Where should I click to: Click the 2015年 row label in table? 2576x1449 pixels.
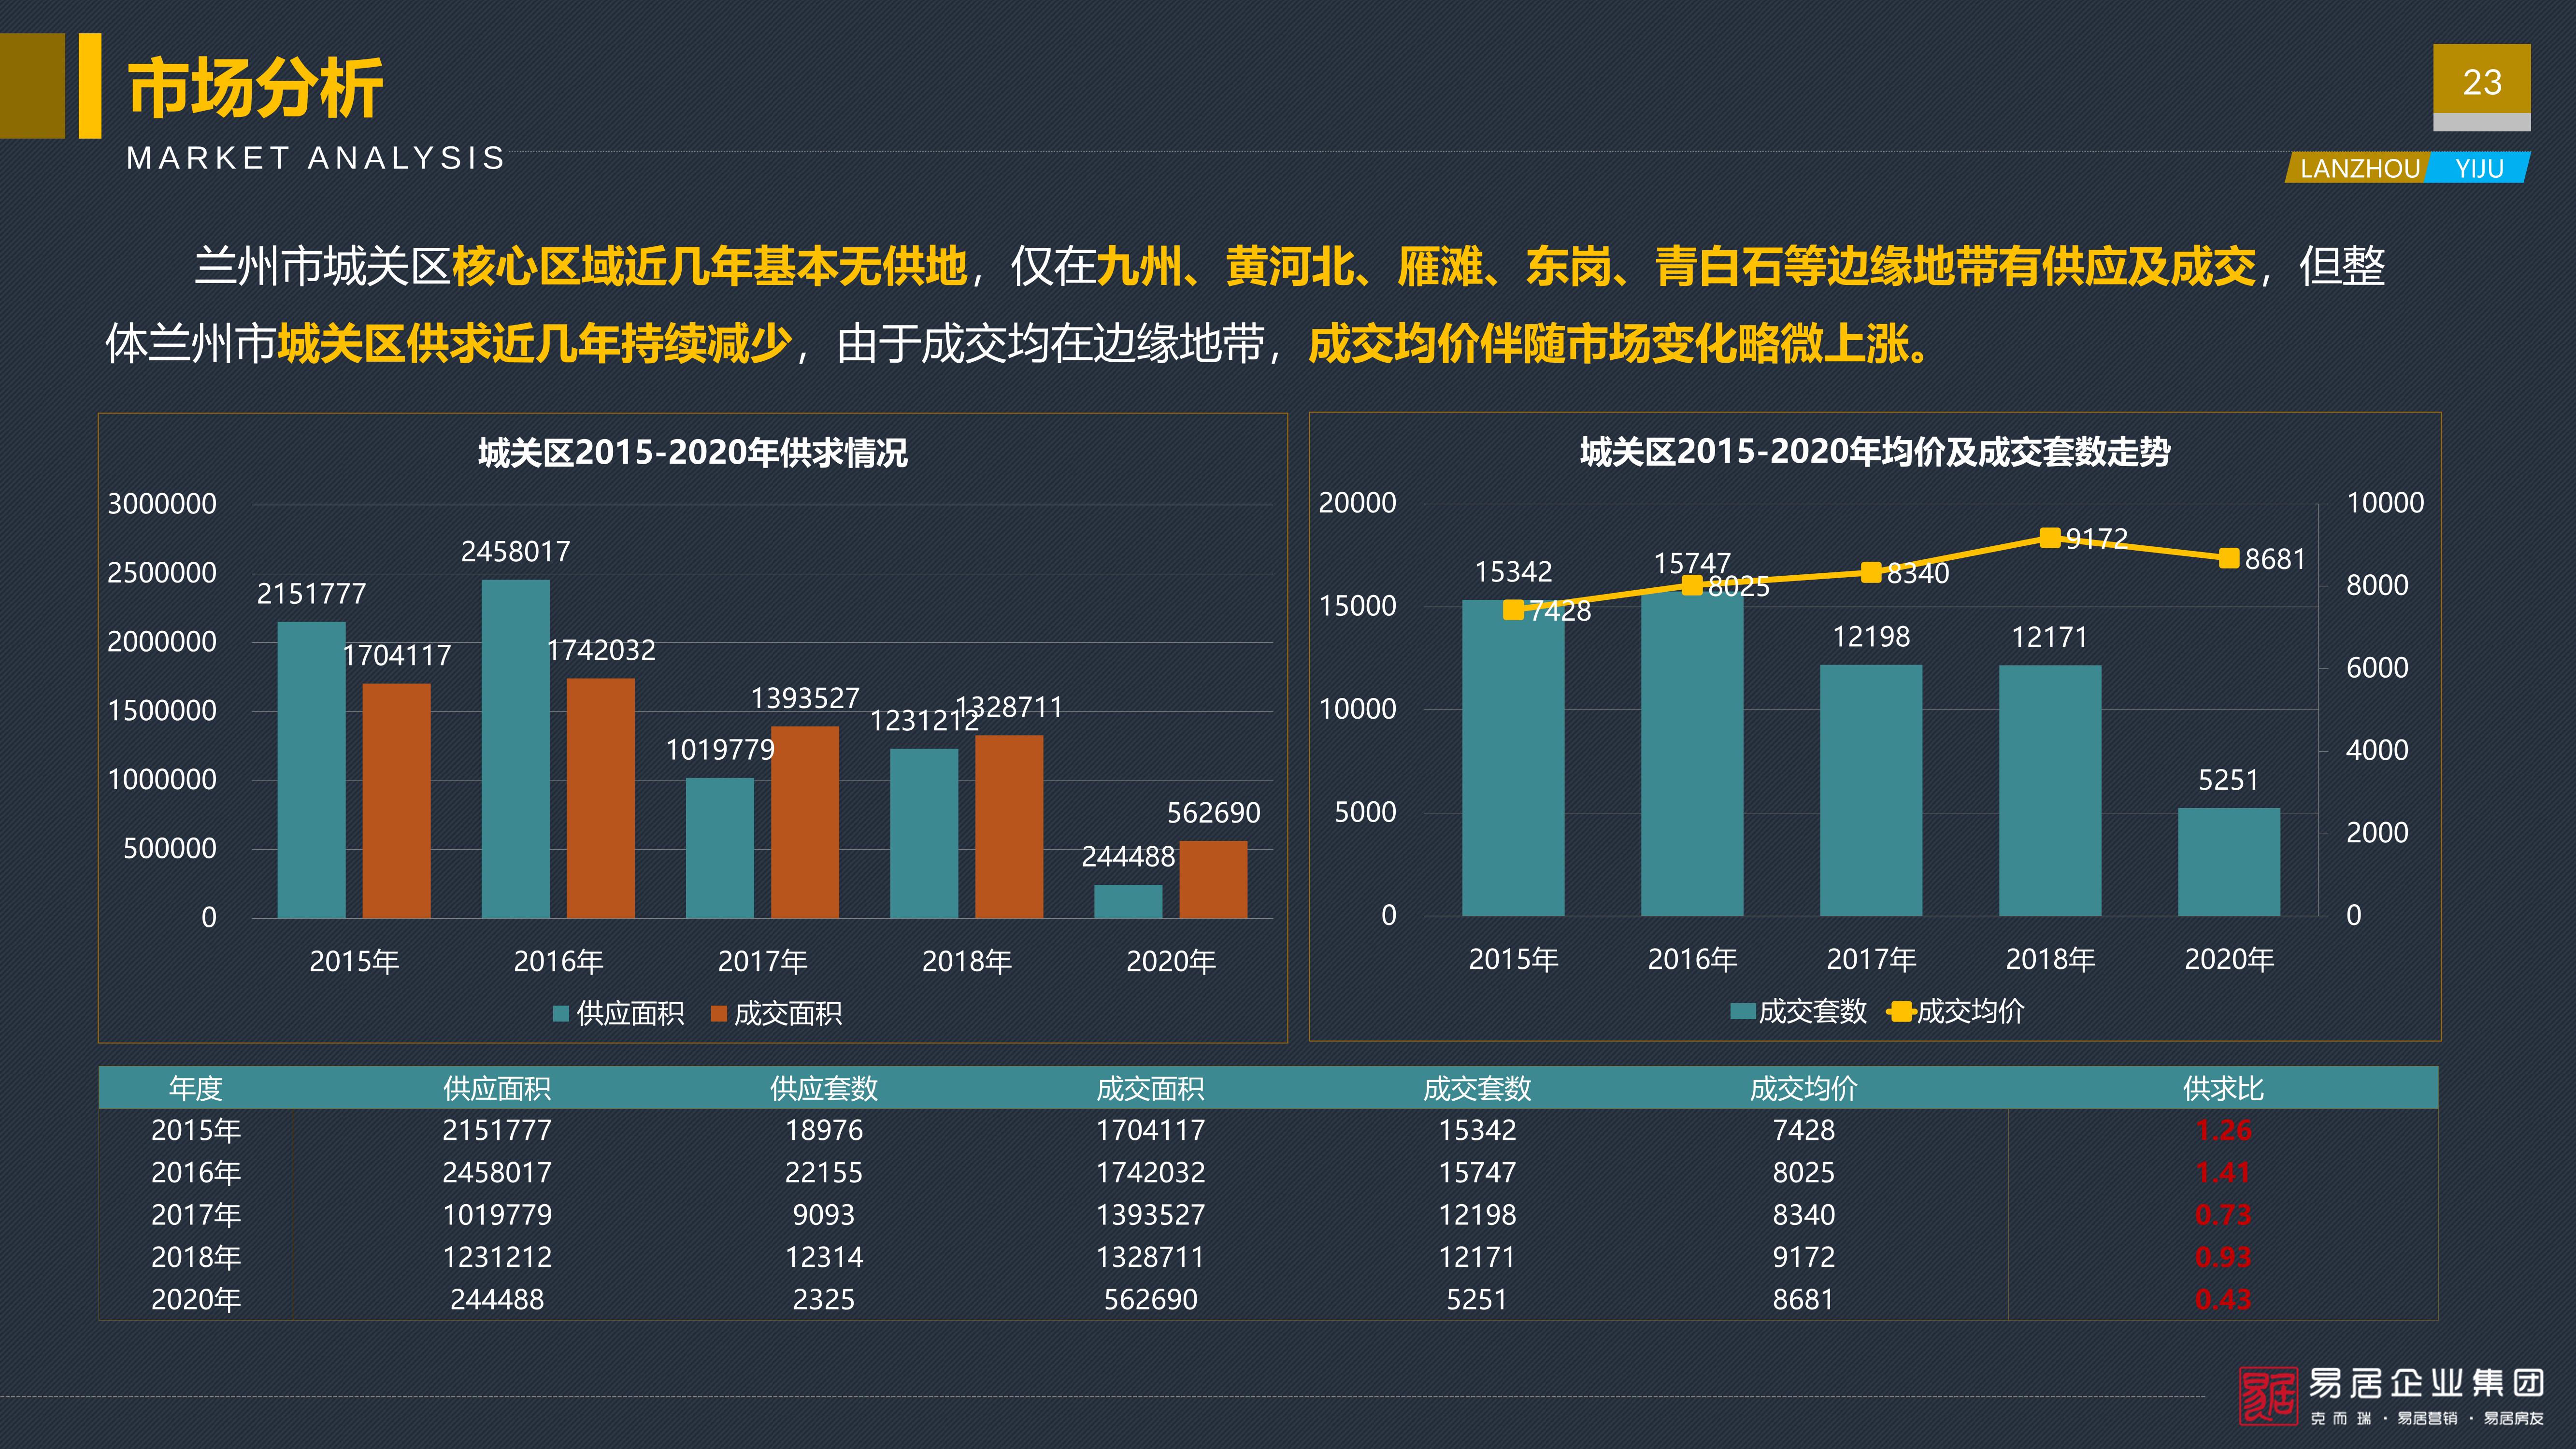pyautogui.click(x=196, y=1130)
